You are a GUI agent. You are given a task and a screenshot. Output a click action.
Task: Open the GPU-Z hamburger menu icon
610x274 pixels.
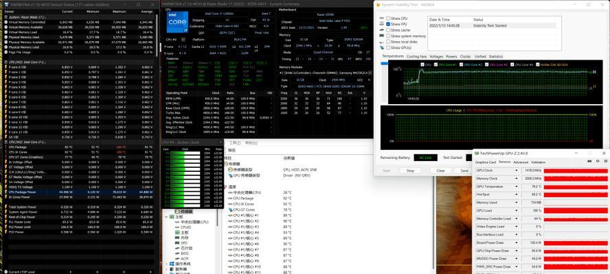(605, 162)
